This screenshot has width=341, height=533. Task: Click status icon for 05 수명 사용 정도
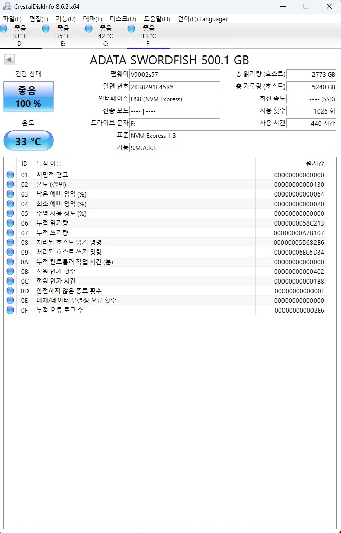(x=10, y=213)
